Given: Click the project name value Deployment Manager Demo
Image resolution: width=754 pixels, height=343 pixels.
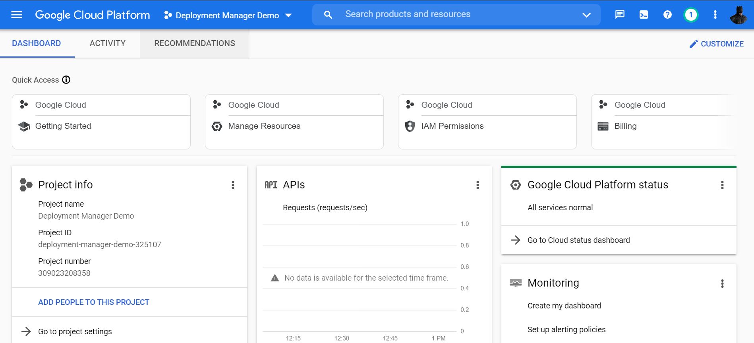Looking at the screenshot, I should click(x=86, y=216).
